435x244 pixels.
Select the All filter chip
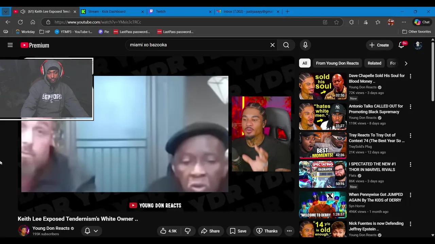(305, 63)
